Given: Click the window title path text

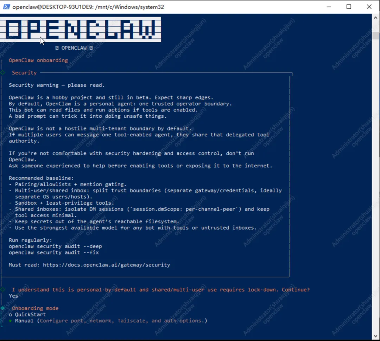Looking at the screenshot, I should 88,7.
